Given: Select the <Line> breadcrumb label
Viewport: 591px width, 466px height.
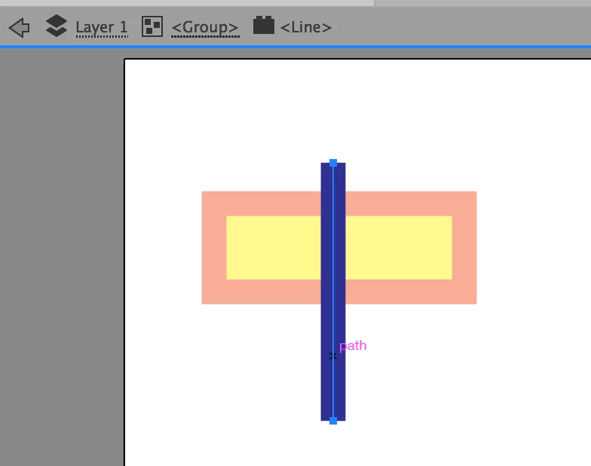Looking at the screenshot, I should 306,27.
